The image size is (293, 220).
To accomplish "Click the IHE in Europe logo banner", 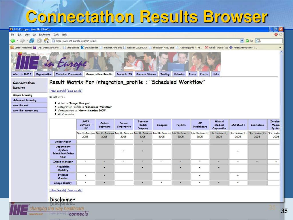I will [x=116, y=61].
